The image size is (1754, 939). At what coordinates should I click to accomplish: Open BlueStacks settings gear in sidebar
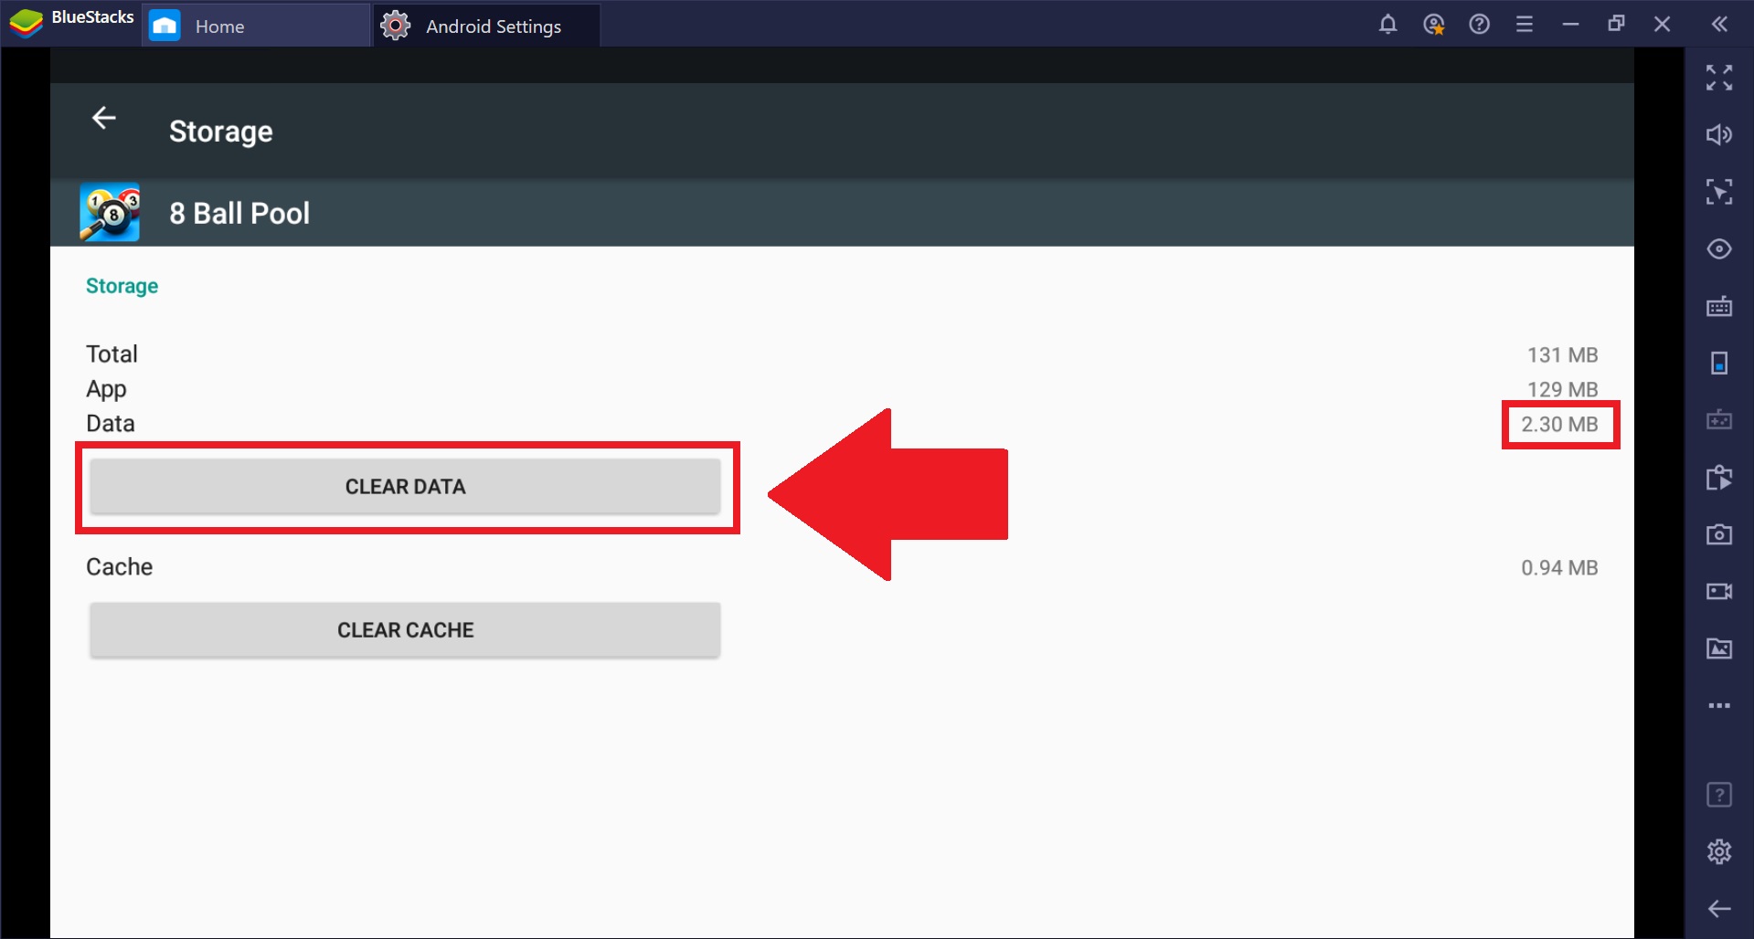1719,851
